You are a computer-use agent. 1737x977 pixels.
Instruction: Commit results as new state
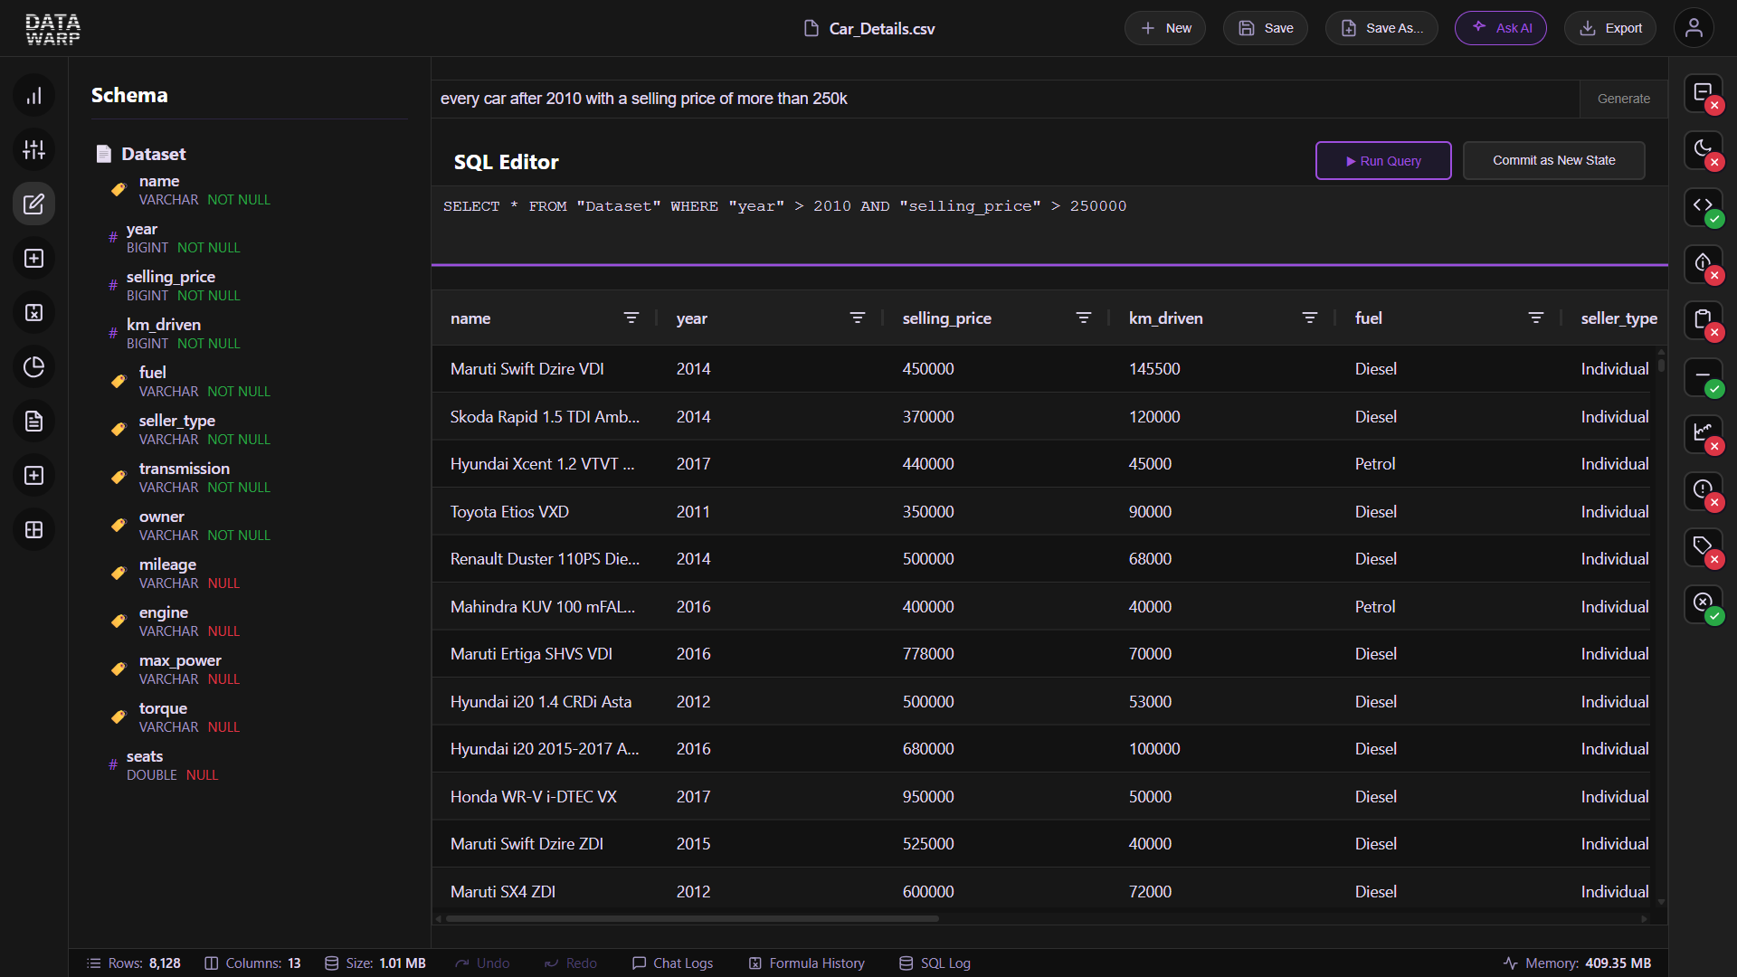coord(1553,160)
